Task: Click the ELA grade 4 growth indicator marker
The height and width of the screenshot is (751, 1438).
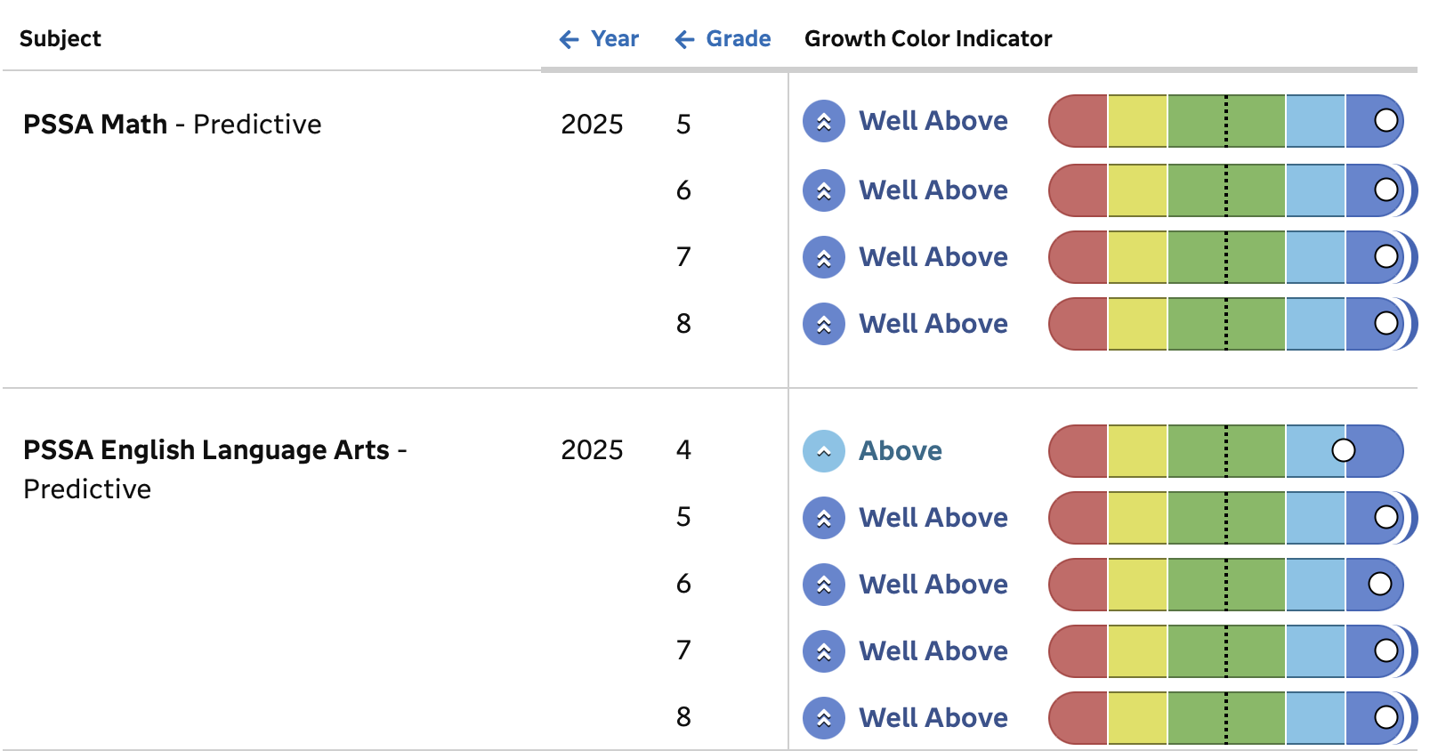Action: pyautogui.click(x=1344, y=450)
